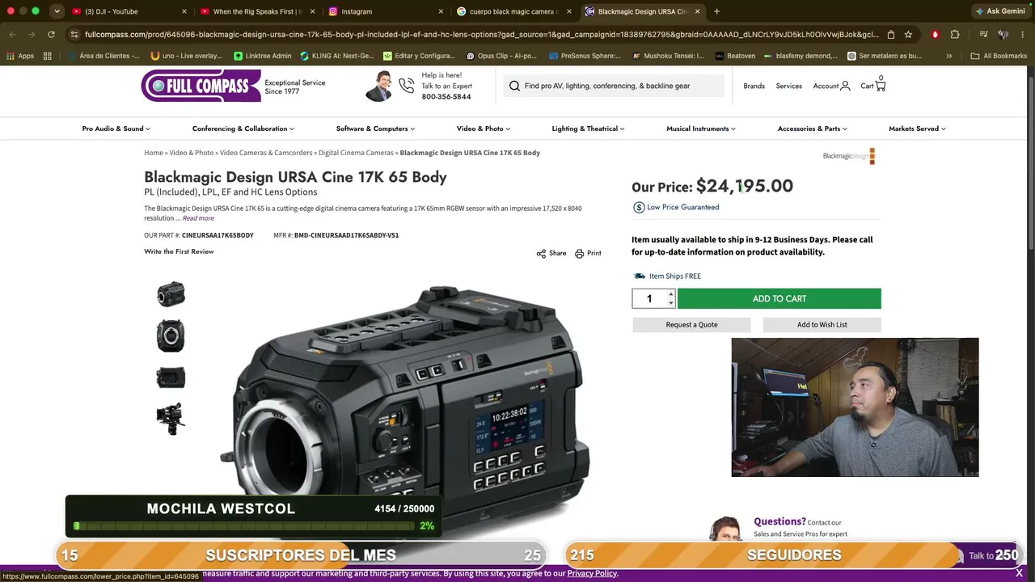Click the Ask Gemini button
Image resolution: width=1035 pixels, height=582 pixels.
pyautogui.click(x=1000, y=11)
